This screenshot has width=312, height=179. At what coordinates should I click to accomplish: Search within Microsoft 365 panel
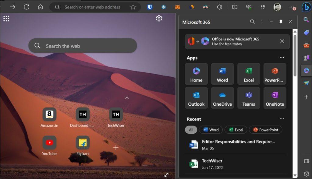point(252,22)
